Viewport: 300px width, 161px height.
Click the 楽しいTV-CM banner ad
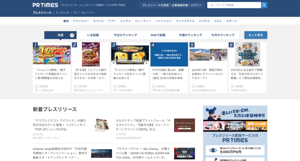pos(235,118)
